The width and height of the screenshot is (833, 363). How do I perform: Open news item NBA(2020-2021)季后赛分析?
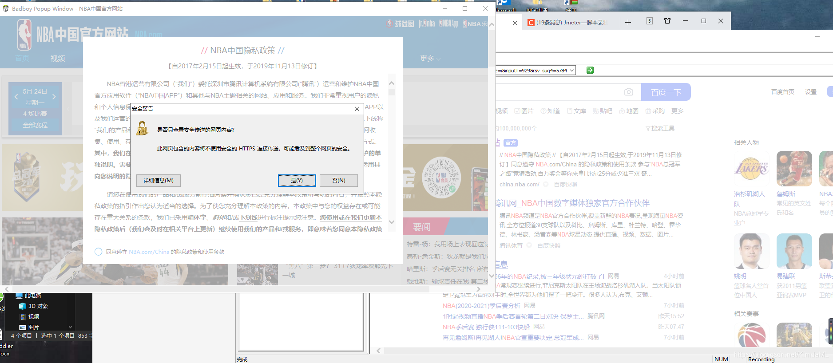point(481,305)
